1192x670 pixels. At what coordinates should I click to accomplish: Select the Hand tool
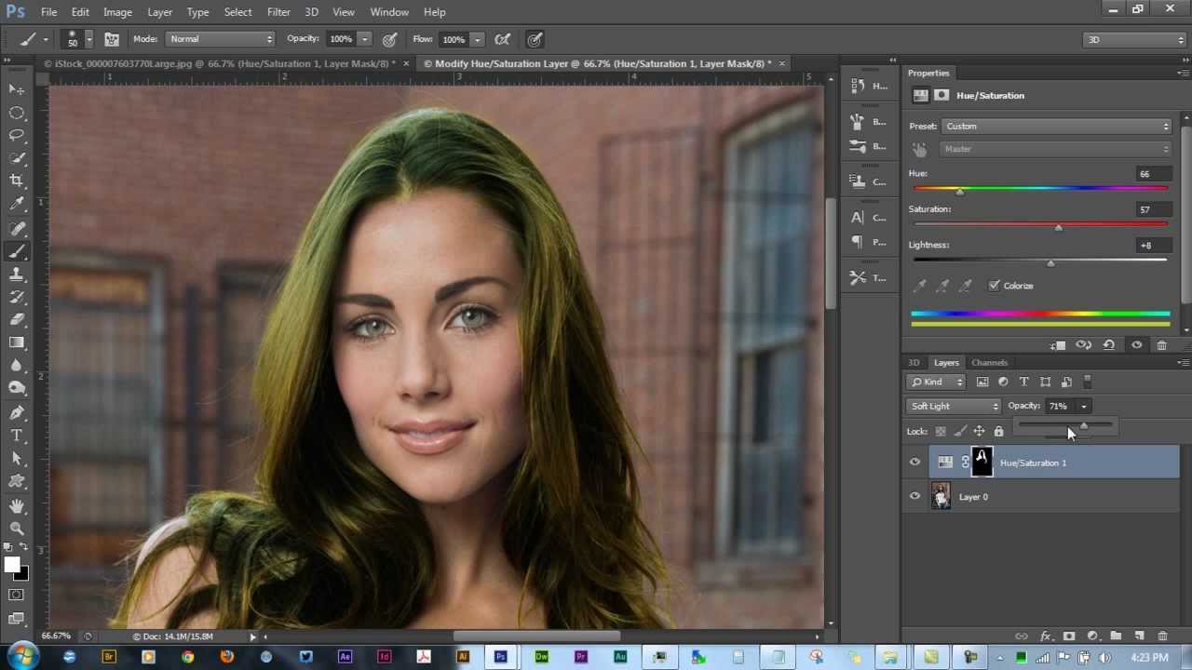pos(17,505)
